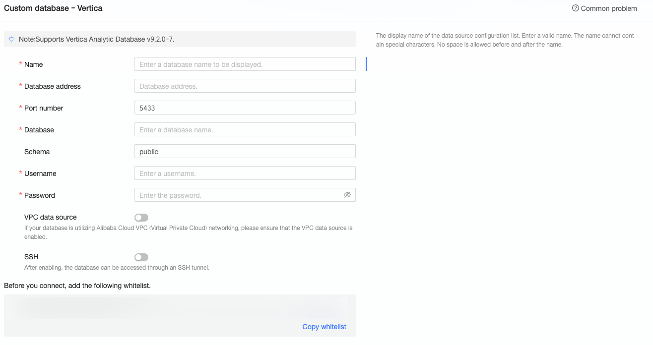This screenshot has height=345, width=653.
Task: Click the Name input field
Action: point(245,64)
